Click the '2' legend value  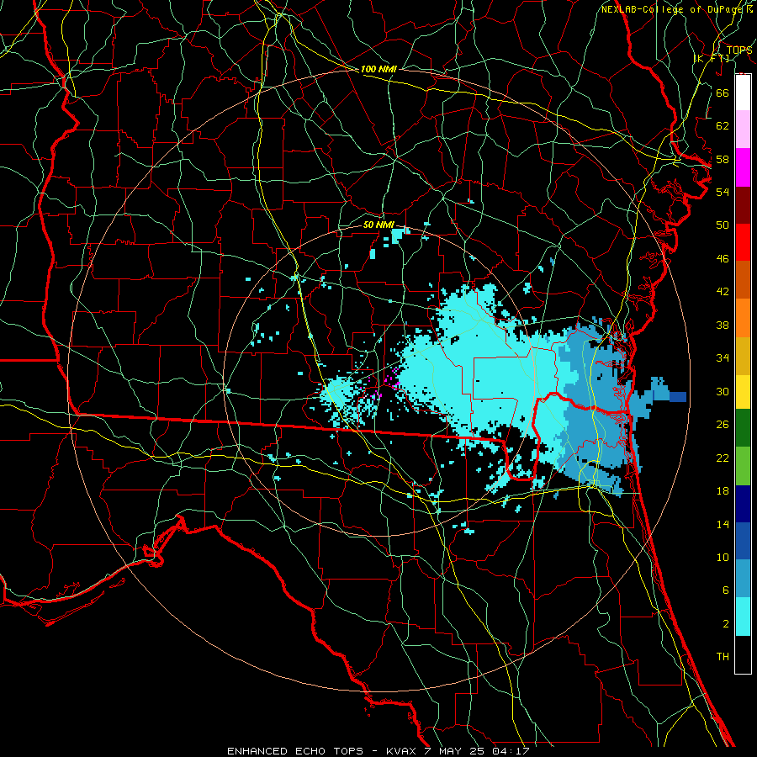pos(725,624)
